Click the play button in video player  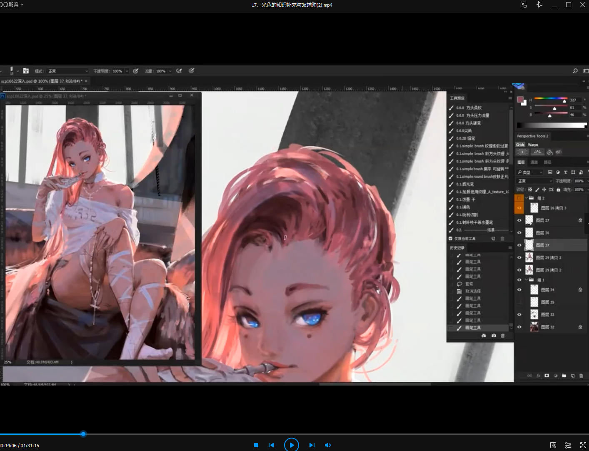(x=291, y=445)
